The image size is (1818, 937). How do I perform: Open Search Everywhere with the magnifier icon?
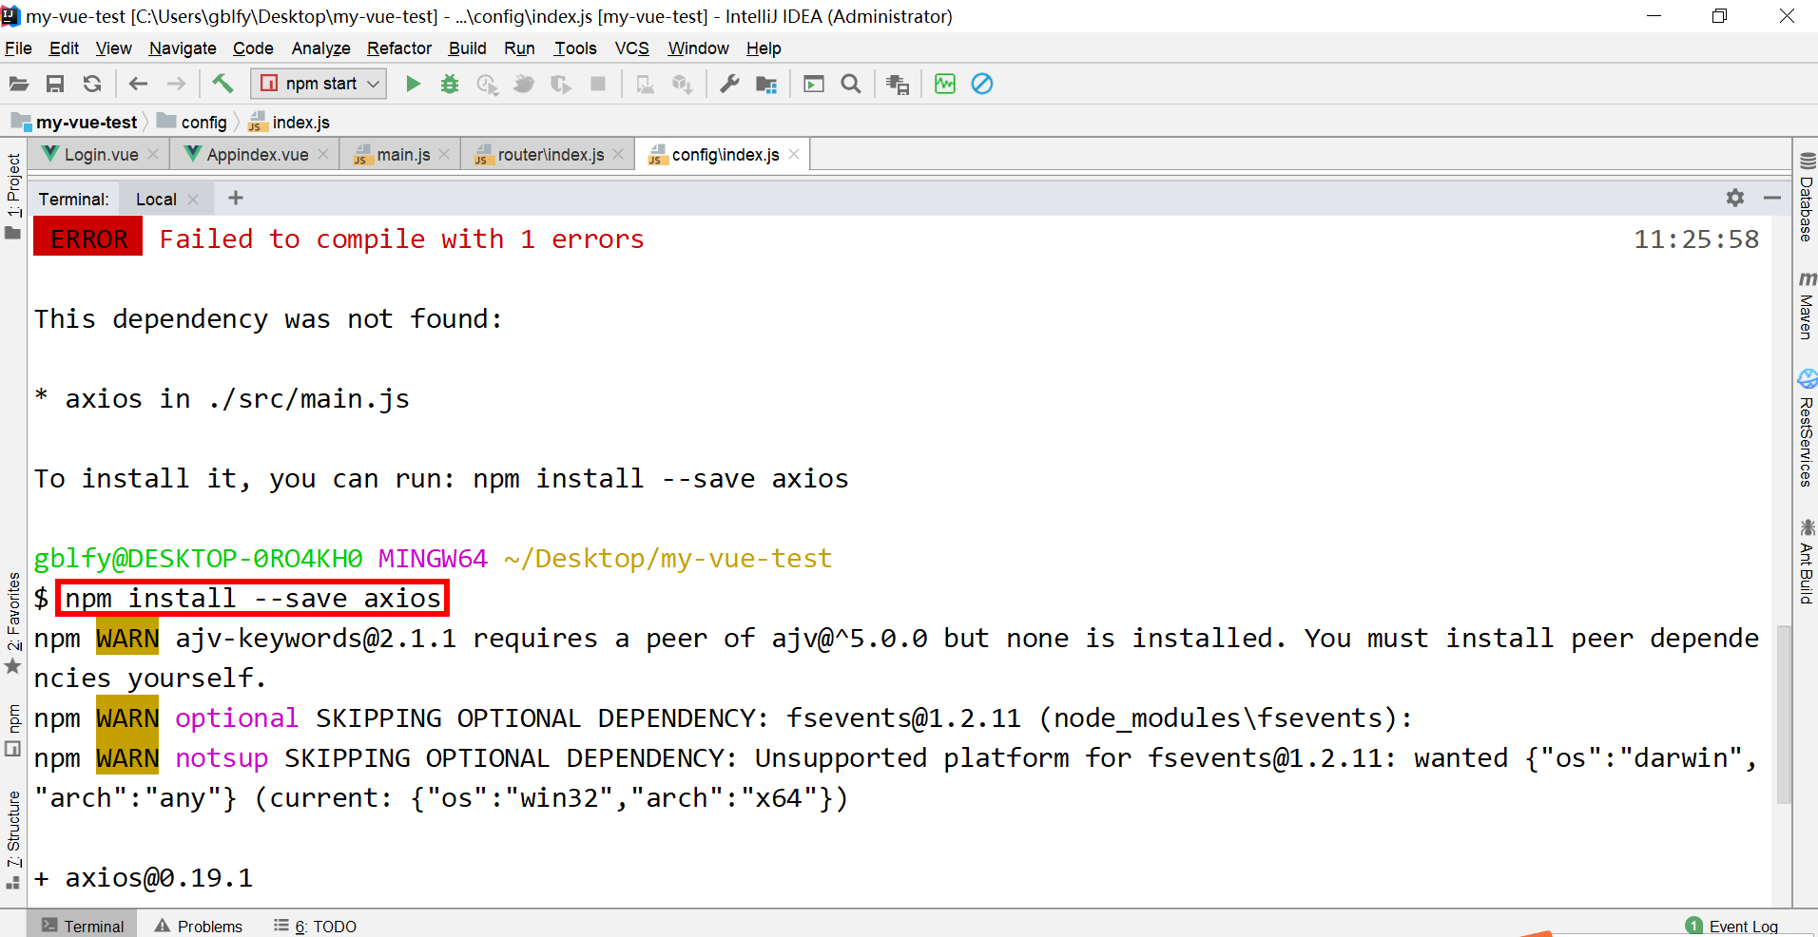(851, 84)
